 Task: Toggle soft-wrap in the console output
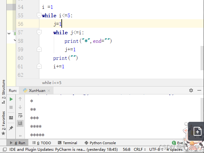click(x=20, y=115)
